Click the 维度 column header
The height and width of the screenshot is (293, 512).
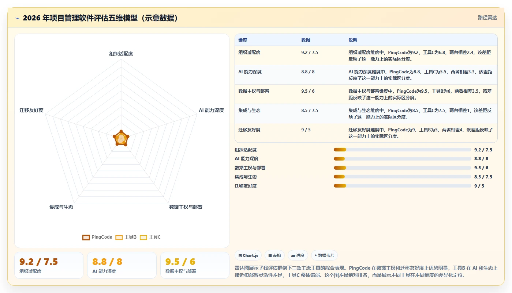[243, 40]
